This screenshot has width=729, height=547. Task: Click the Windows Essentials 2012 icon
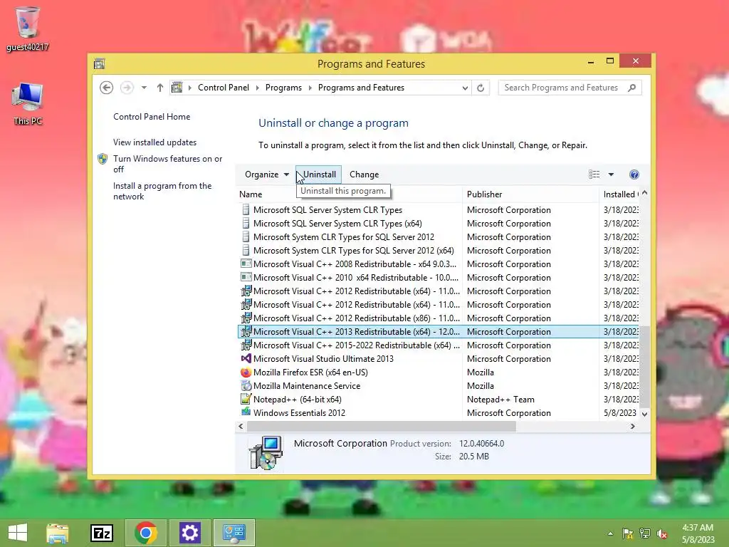pos(246,412)
